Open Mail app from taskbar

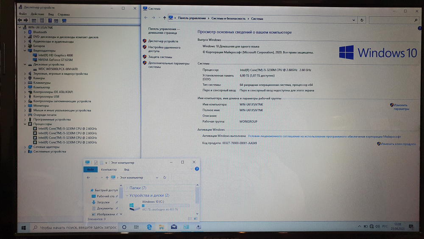coord(173,227)
